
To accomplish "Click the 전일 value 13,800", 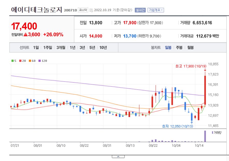I will tap(95, 23).
